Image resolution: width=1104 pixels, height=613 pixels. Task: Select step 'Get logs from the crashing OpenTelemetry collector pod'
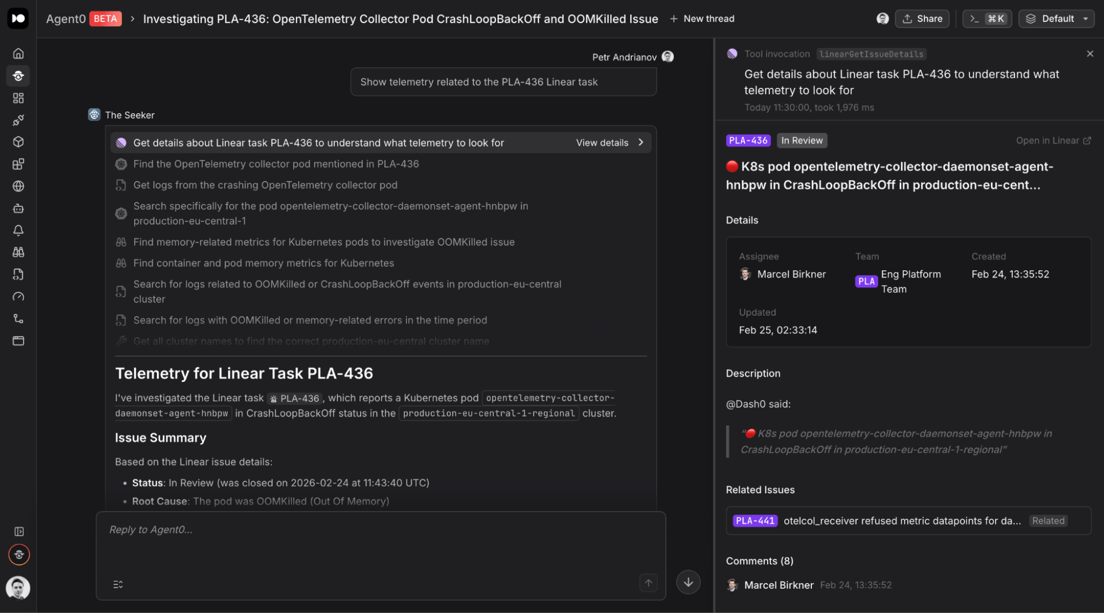coord(265,185)
